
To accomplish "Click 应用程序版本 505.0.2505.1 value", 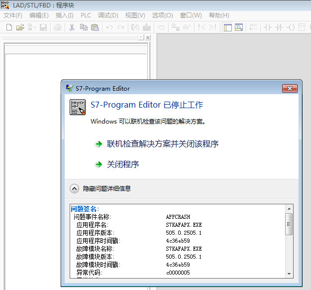I will pos(184,233).
